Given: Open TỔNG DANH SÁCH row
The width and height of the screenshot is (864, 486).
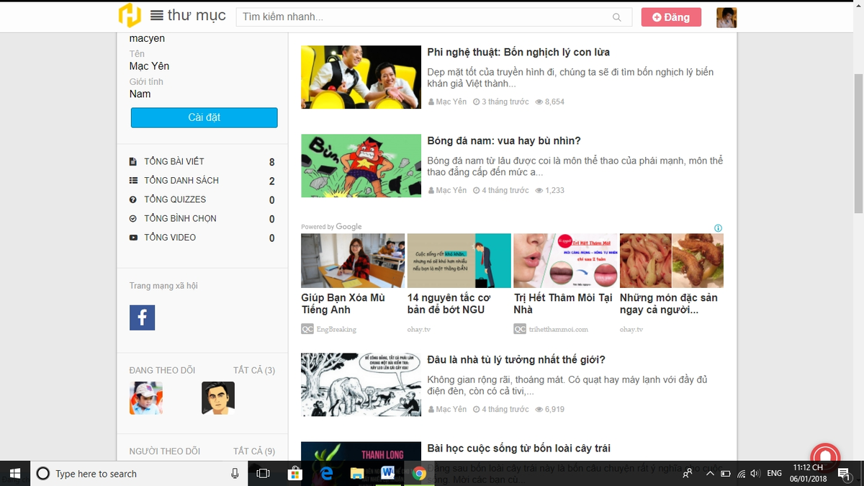Looking at the screenshot, I should pyautogui.click(x=202, y=181).
